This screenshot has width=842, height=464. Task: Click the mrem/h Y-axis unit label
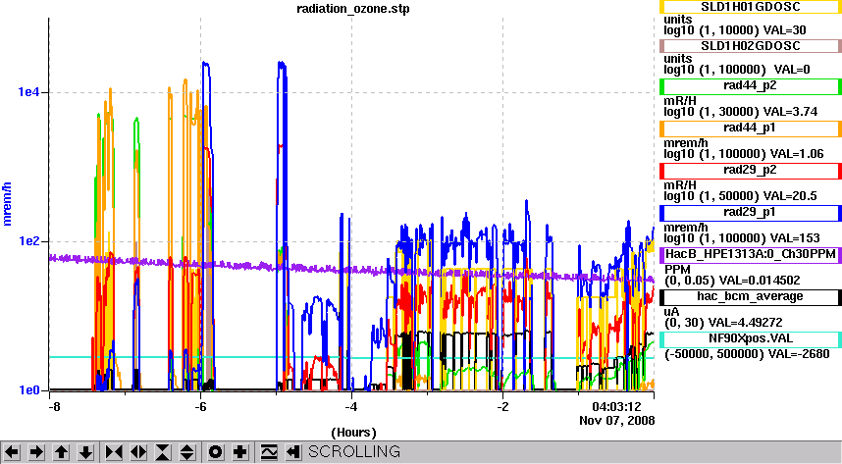coord(8,203)
